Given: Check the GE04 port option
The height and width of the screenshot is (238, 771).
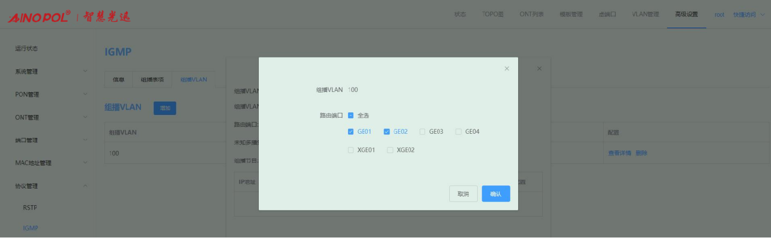Looking at the screenshot, I should tap(458, 132).
